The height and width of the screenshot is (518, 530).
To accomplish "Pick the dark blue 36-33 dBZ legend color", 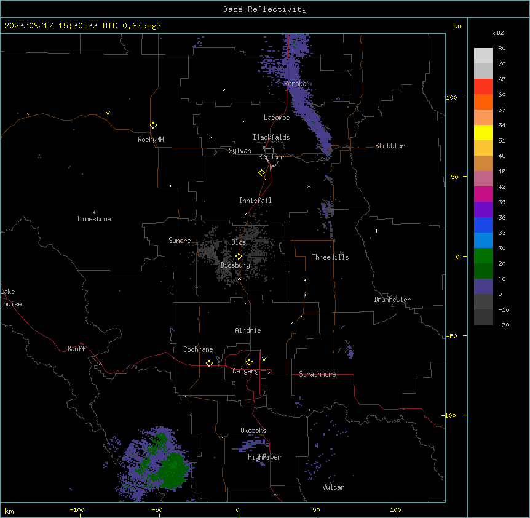I will [x=483, y=225].
